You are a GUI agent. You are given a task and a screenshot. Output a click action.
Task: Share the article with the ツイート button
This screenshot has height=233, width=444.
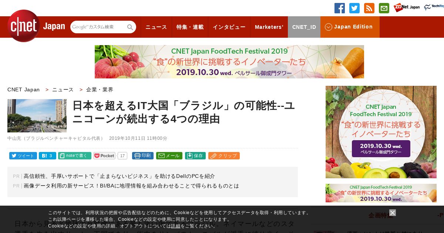[23, 156]
